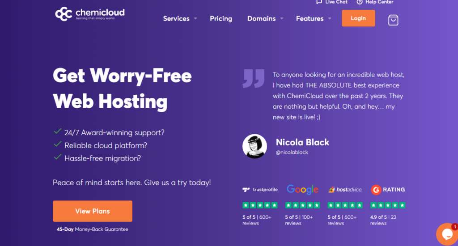
Task: Click the G2 Rating logo
Action: click(x=388, y=190)
